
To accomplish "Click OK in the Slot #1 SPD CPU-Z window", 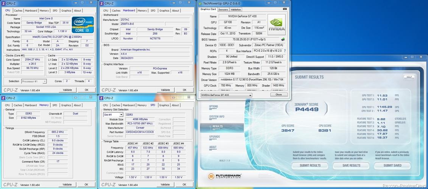I will coord(185,184).
